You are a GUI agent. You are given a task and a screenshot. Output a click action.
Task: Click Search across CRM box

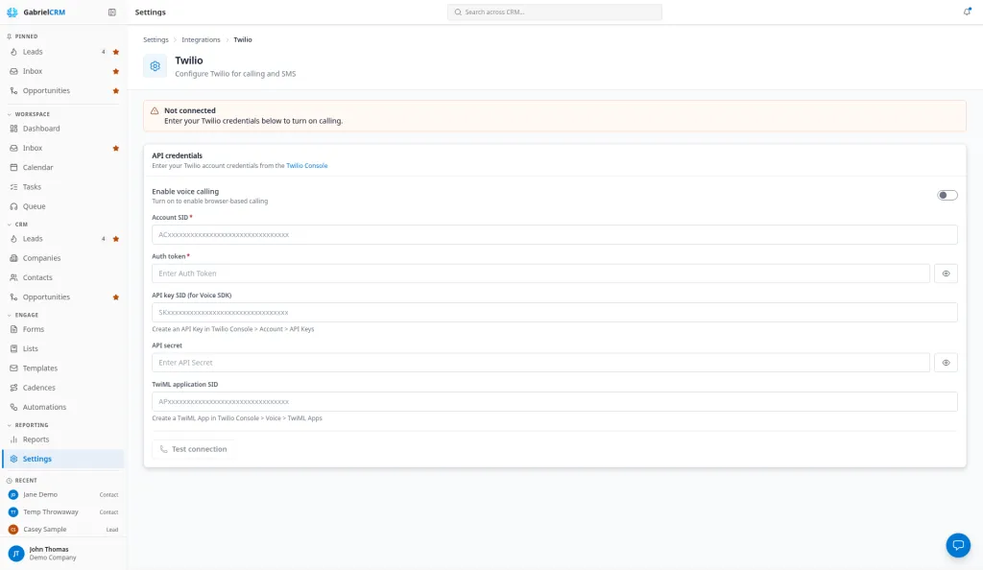tap(554, 12)
